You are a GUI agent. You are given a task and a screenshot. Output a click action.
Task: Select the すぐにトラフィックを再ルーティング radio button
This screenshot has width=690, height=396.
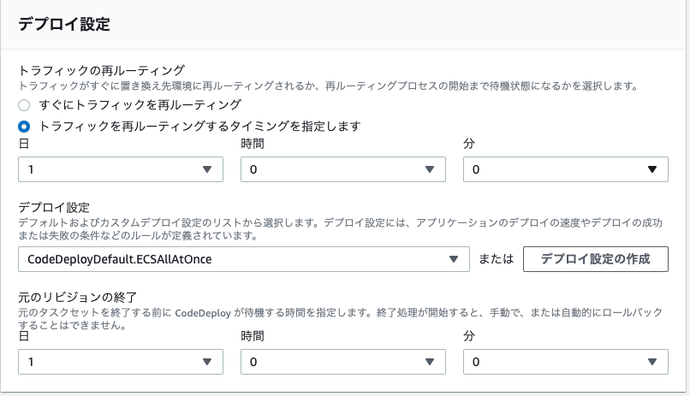point(25,105)
